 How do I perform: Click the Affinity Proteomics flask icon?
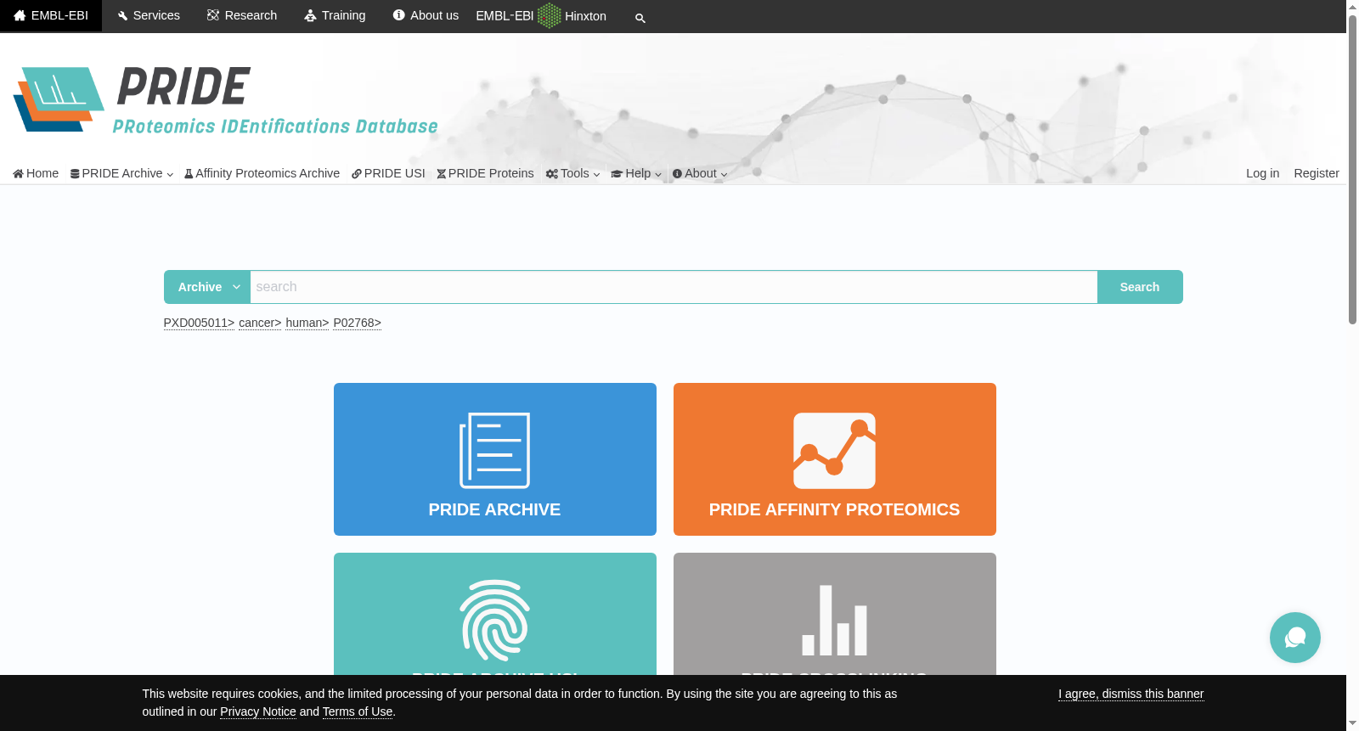tap(189, 174)
